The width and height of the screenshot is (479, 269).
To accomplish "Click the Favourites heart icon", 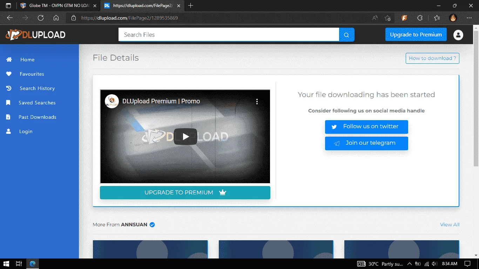I will 9,74.
